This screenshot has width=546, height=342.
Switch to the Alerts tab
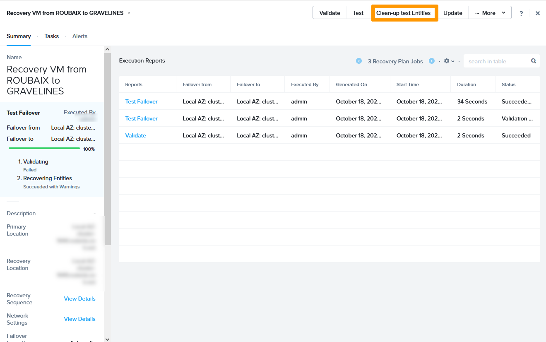point(80,36)
